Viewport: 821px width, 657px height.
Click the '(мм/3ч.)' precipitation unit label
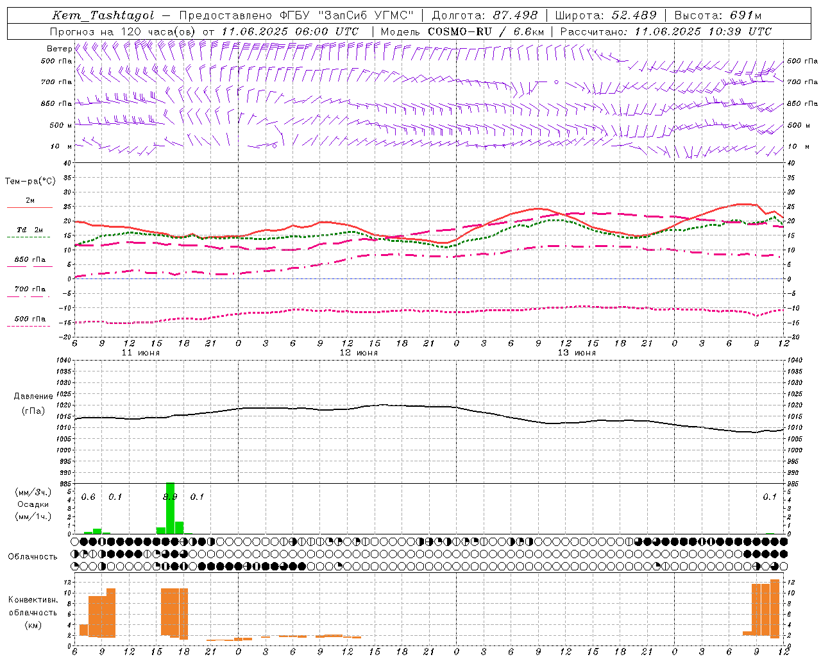tap(33, 493)
